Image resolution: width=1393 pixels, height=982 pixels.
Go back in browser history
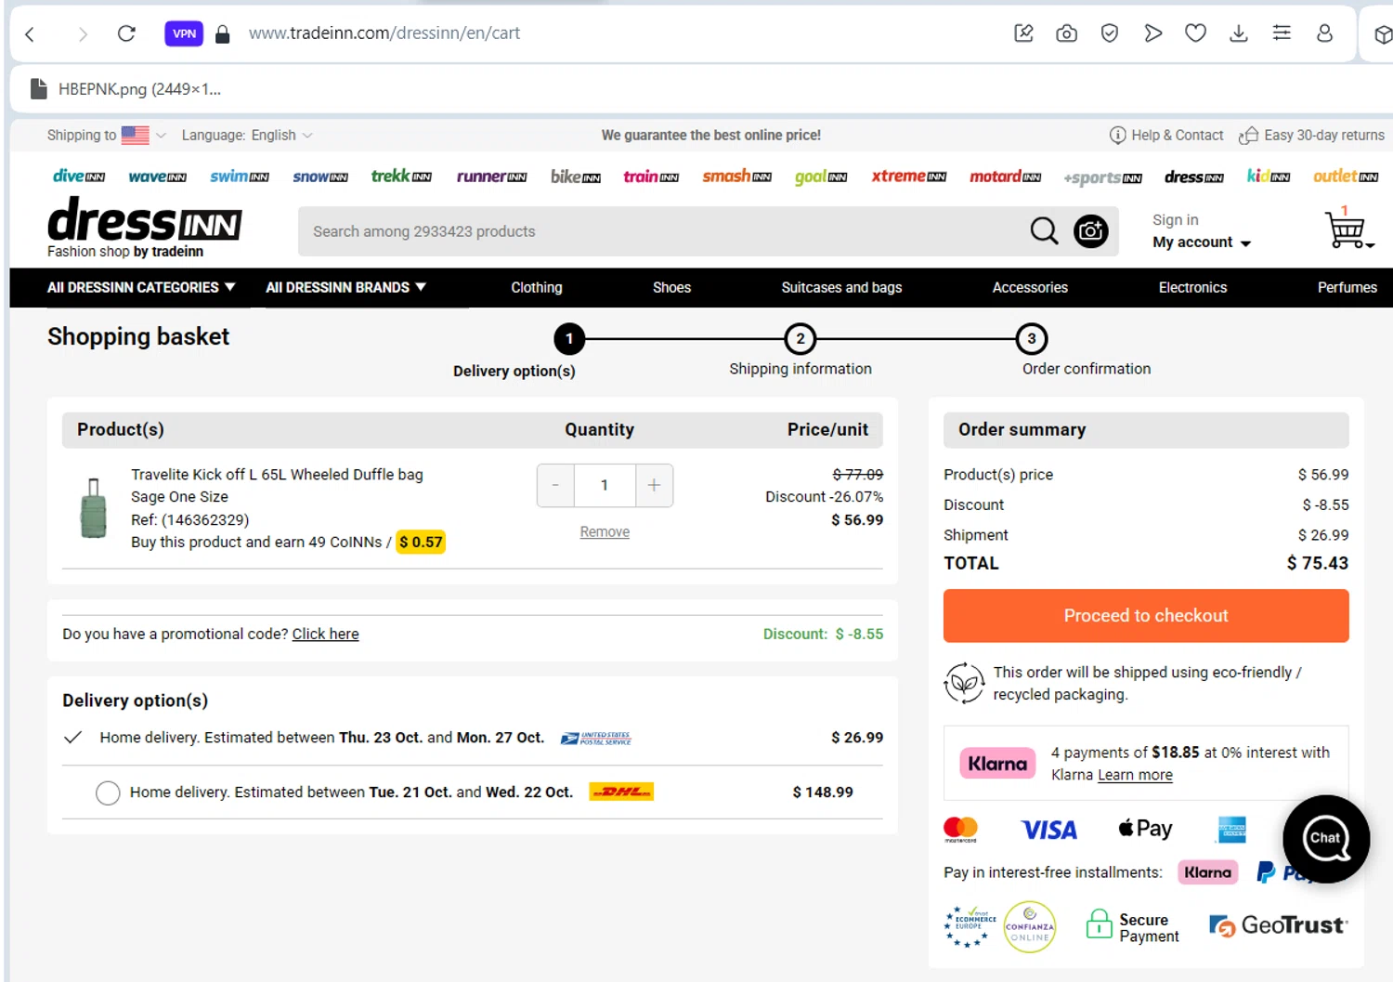30,34
